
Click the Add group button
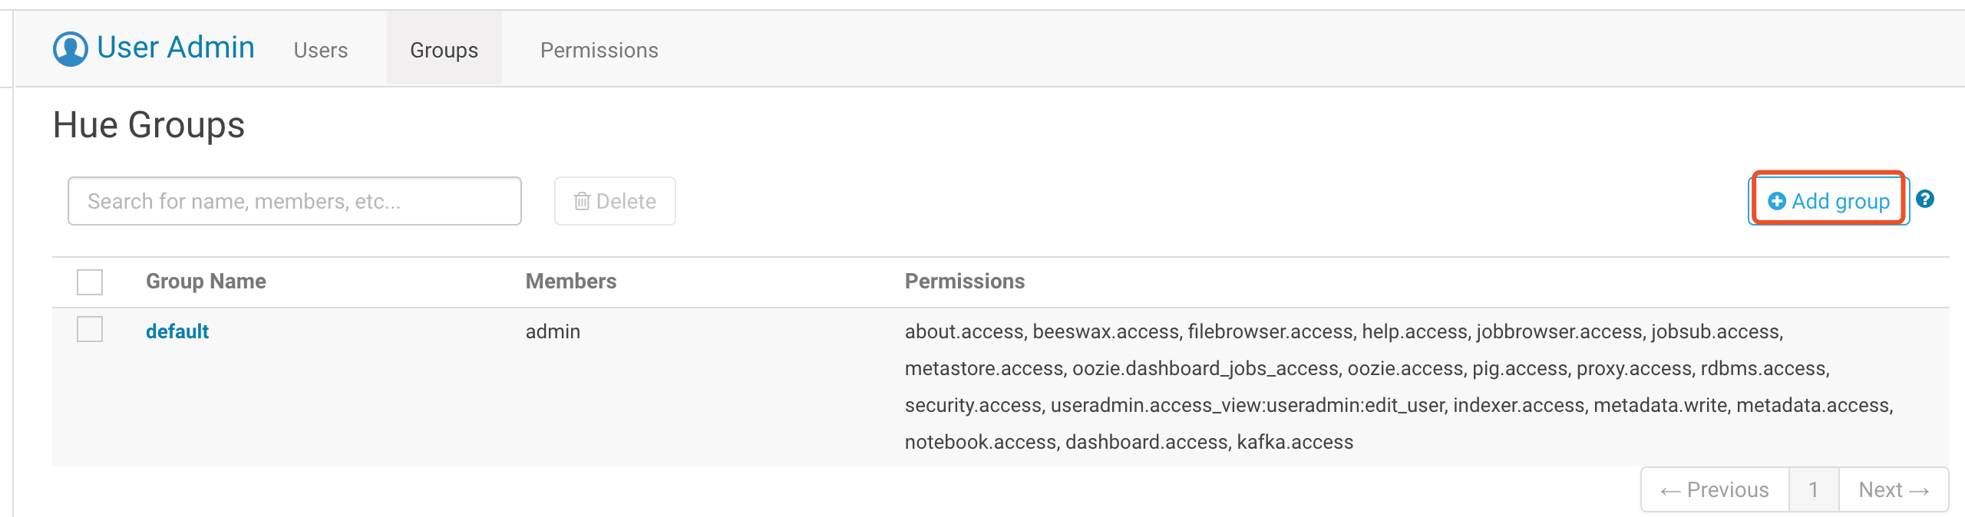pos(1828,201)
